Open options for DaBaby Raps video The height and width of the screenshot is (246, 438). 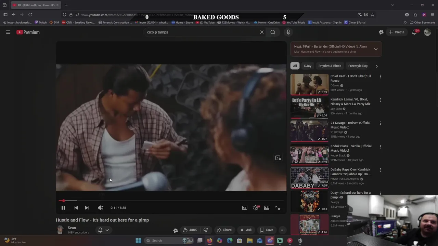pos(380,170)
